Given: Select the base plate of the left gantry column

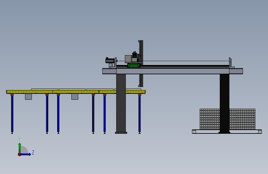Looking at the screenshot, I should click(x=121, y=133).
